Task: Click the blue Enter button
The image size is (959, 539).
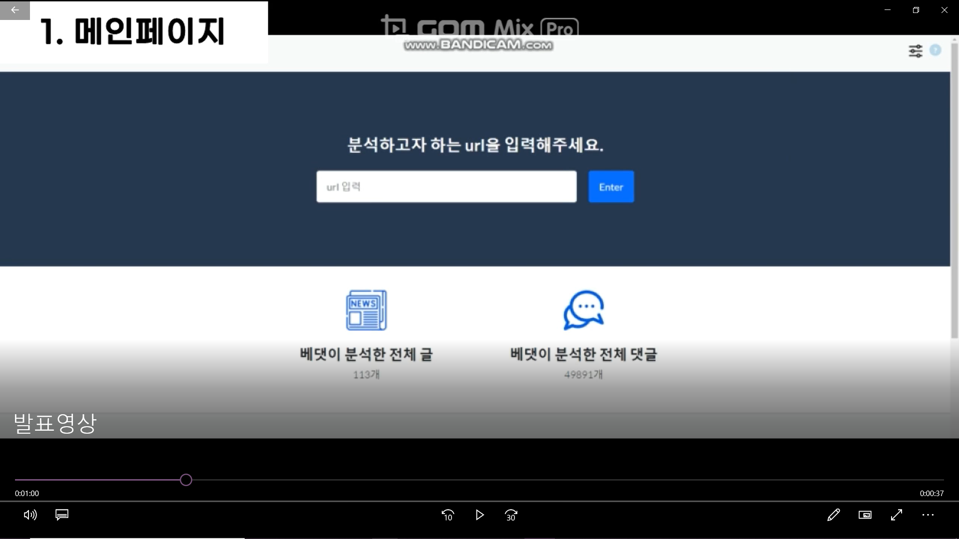Action: 611,187
